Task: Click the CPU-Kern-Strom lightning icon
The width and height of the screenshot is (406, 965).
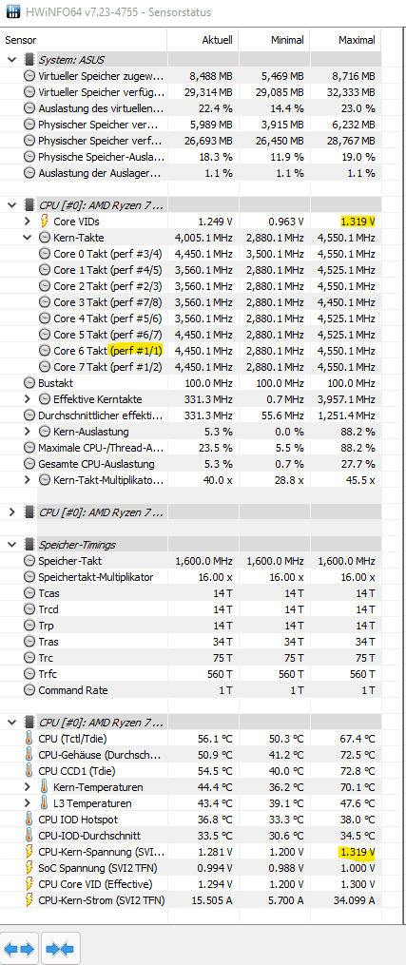Action: [x=29, y=900]
